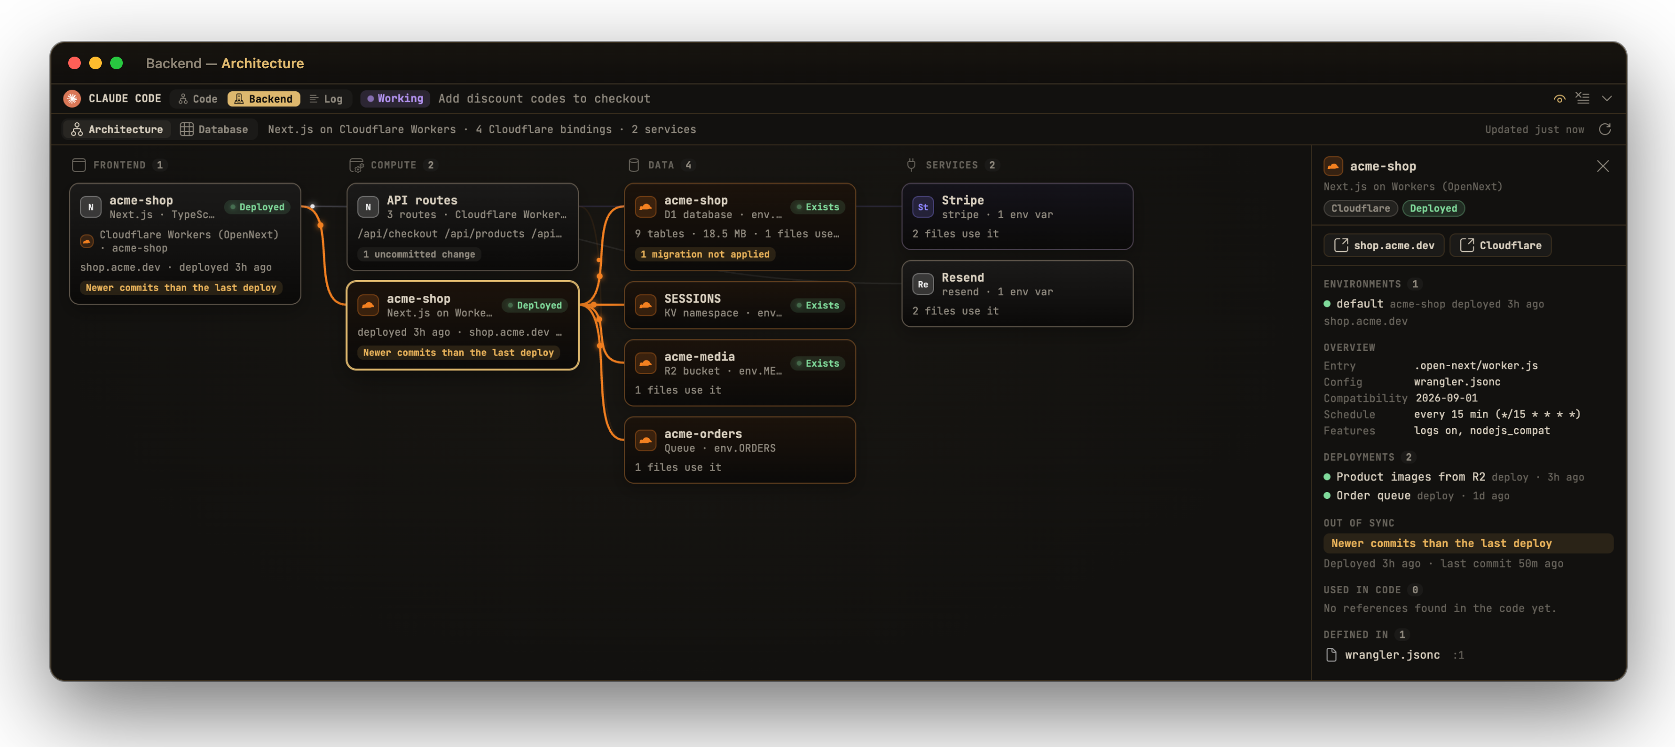This screenshot has width=1675, height=747.
Task: Click the wrangler.jsonc config value
Action: [1457, 381]
